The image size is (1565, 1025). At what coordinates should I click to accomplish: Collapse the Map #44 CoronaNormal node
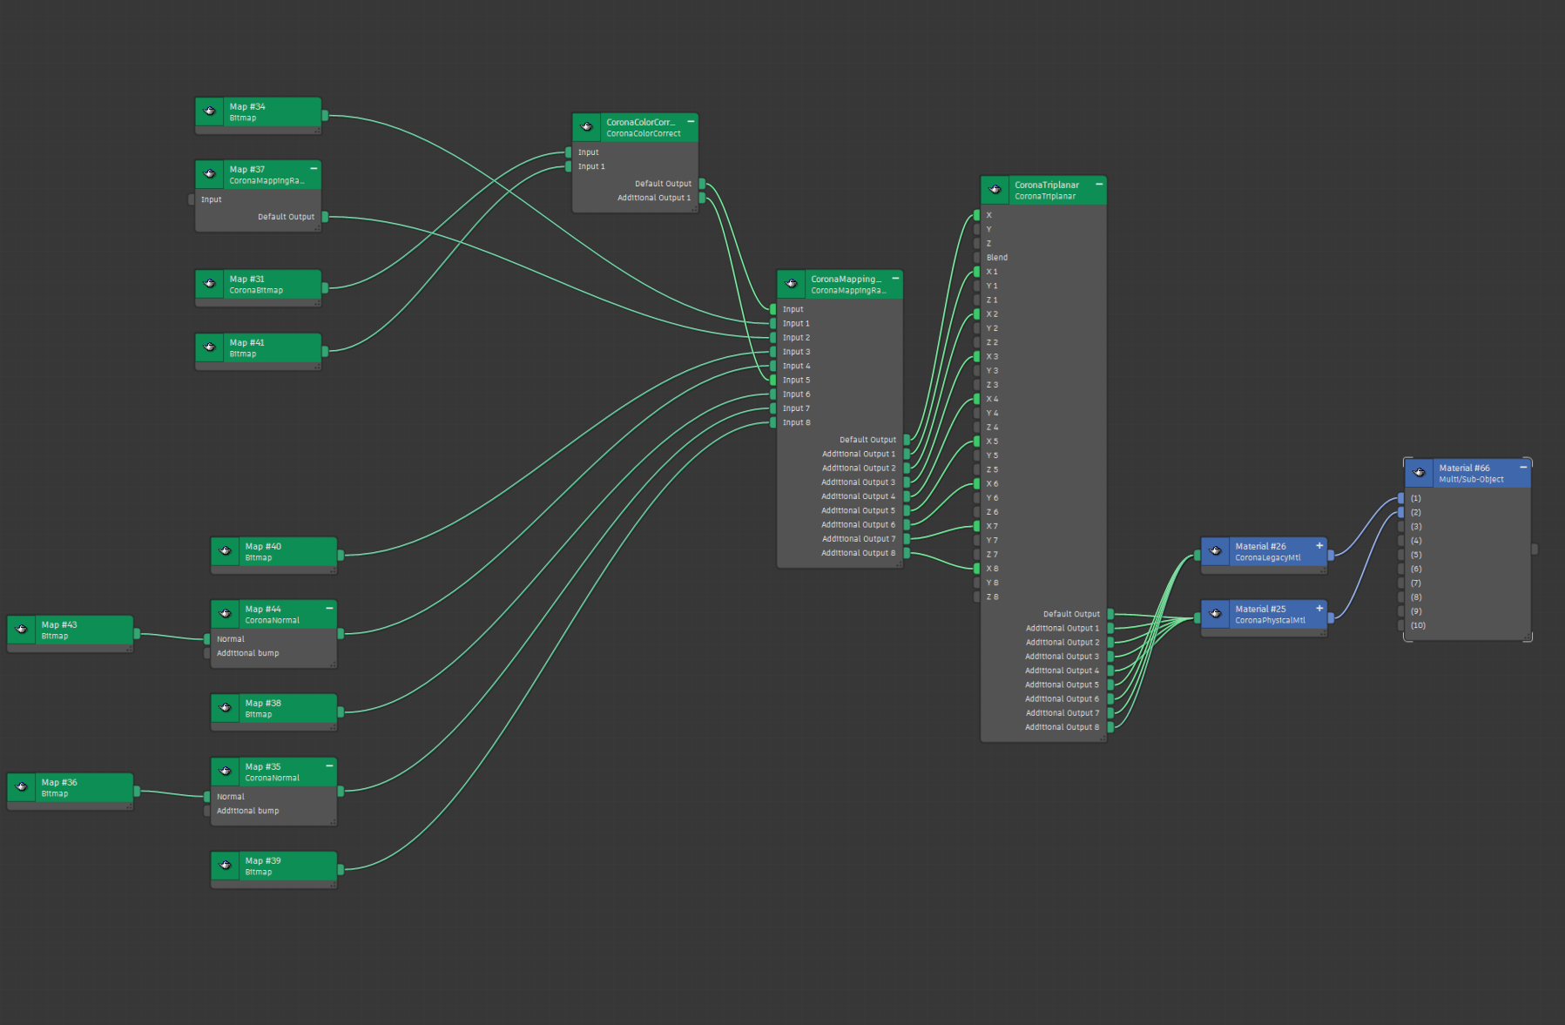[x=329, y=608]
